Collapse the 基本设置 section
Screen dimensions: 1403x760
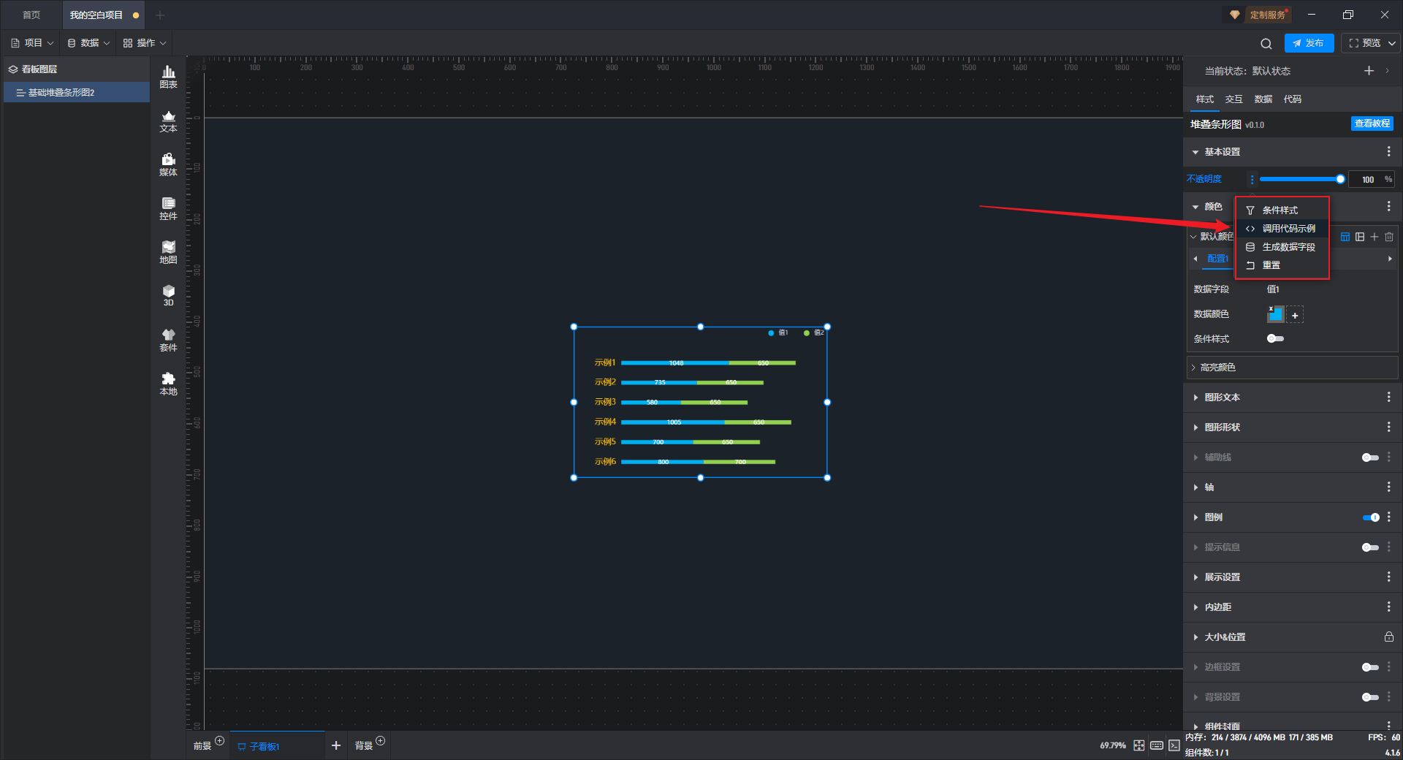pos(1195,152)
